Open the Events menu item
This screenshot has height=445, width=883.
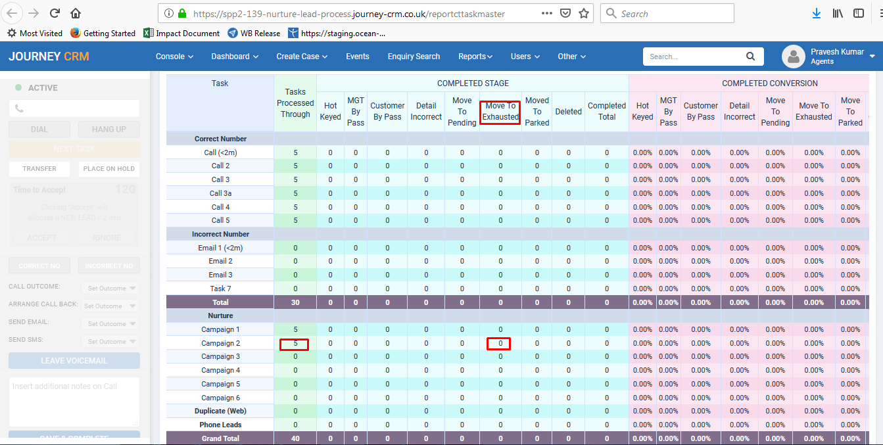click(x=358, y=57)
